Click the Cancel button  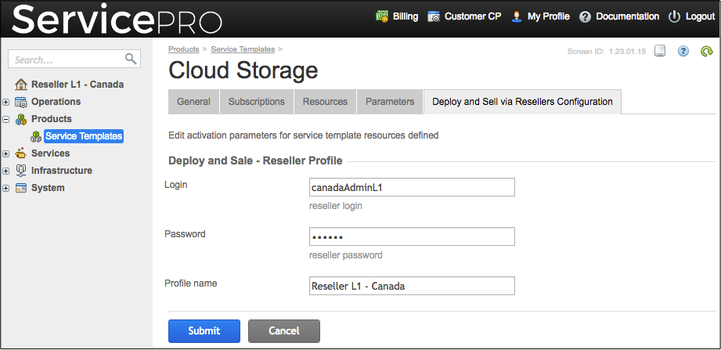[x=283, y=331]
